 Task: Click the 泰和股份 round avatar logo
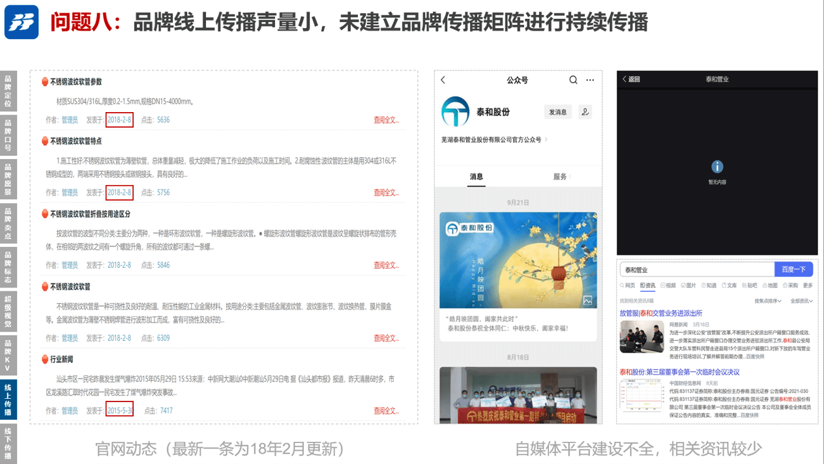[x=455, y=111]
